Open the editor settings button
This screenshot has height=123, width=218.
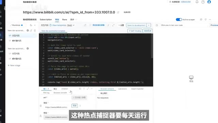(121, 25)
